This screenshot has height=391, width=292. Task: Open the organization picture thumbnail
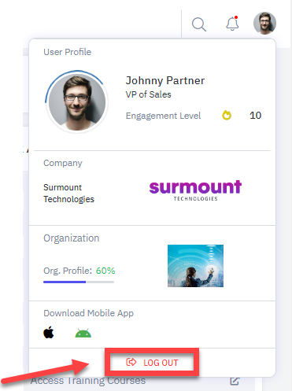point(195,266)
